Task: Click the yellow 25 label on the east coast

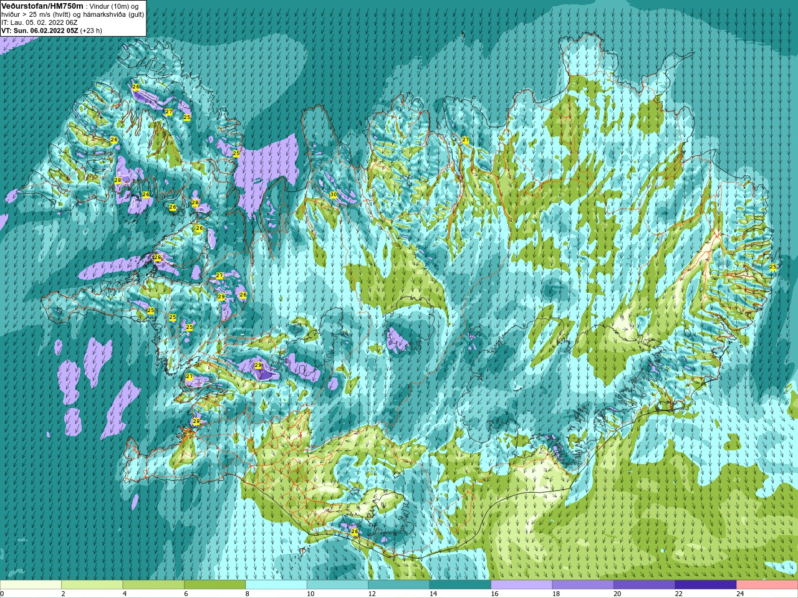Action: point(773,267)
